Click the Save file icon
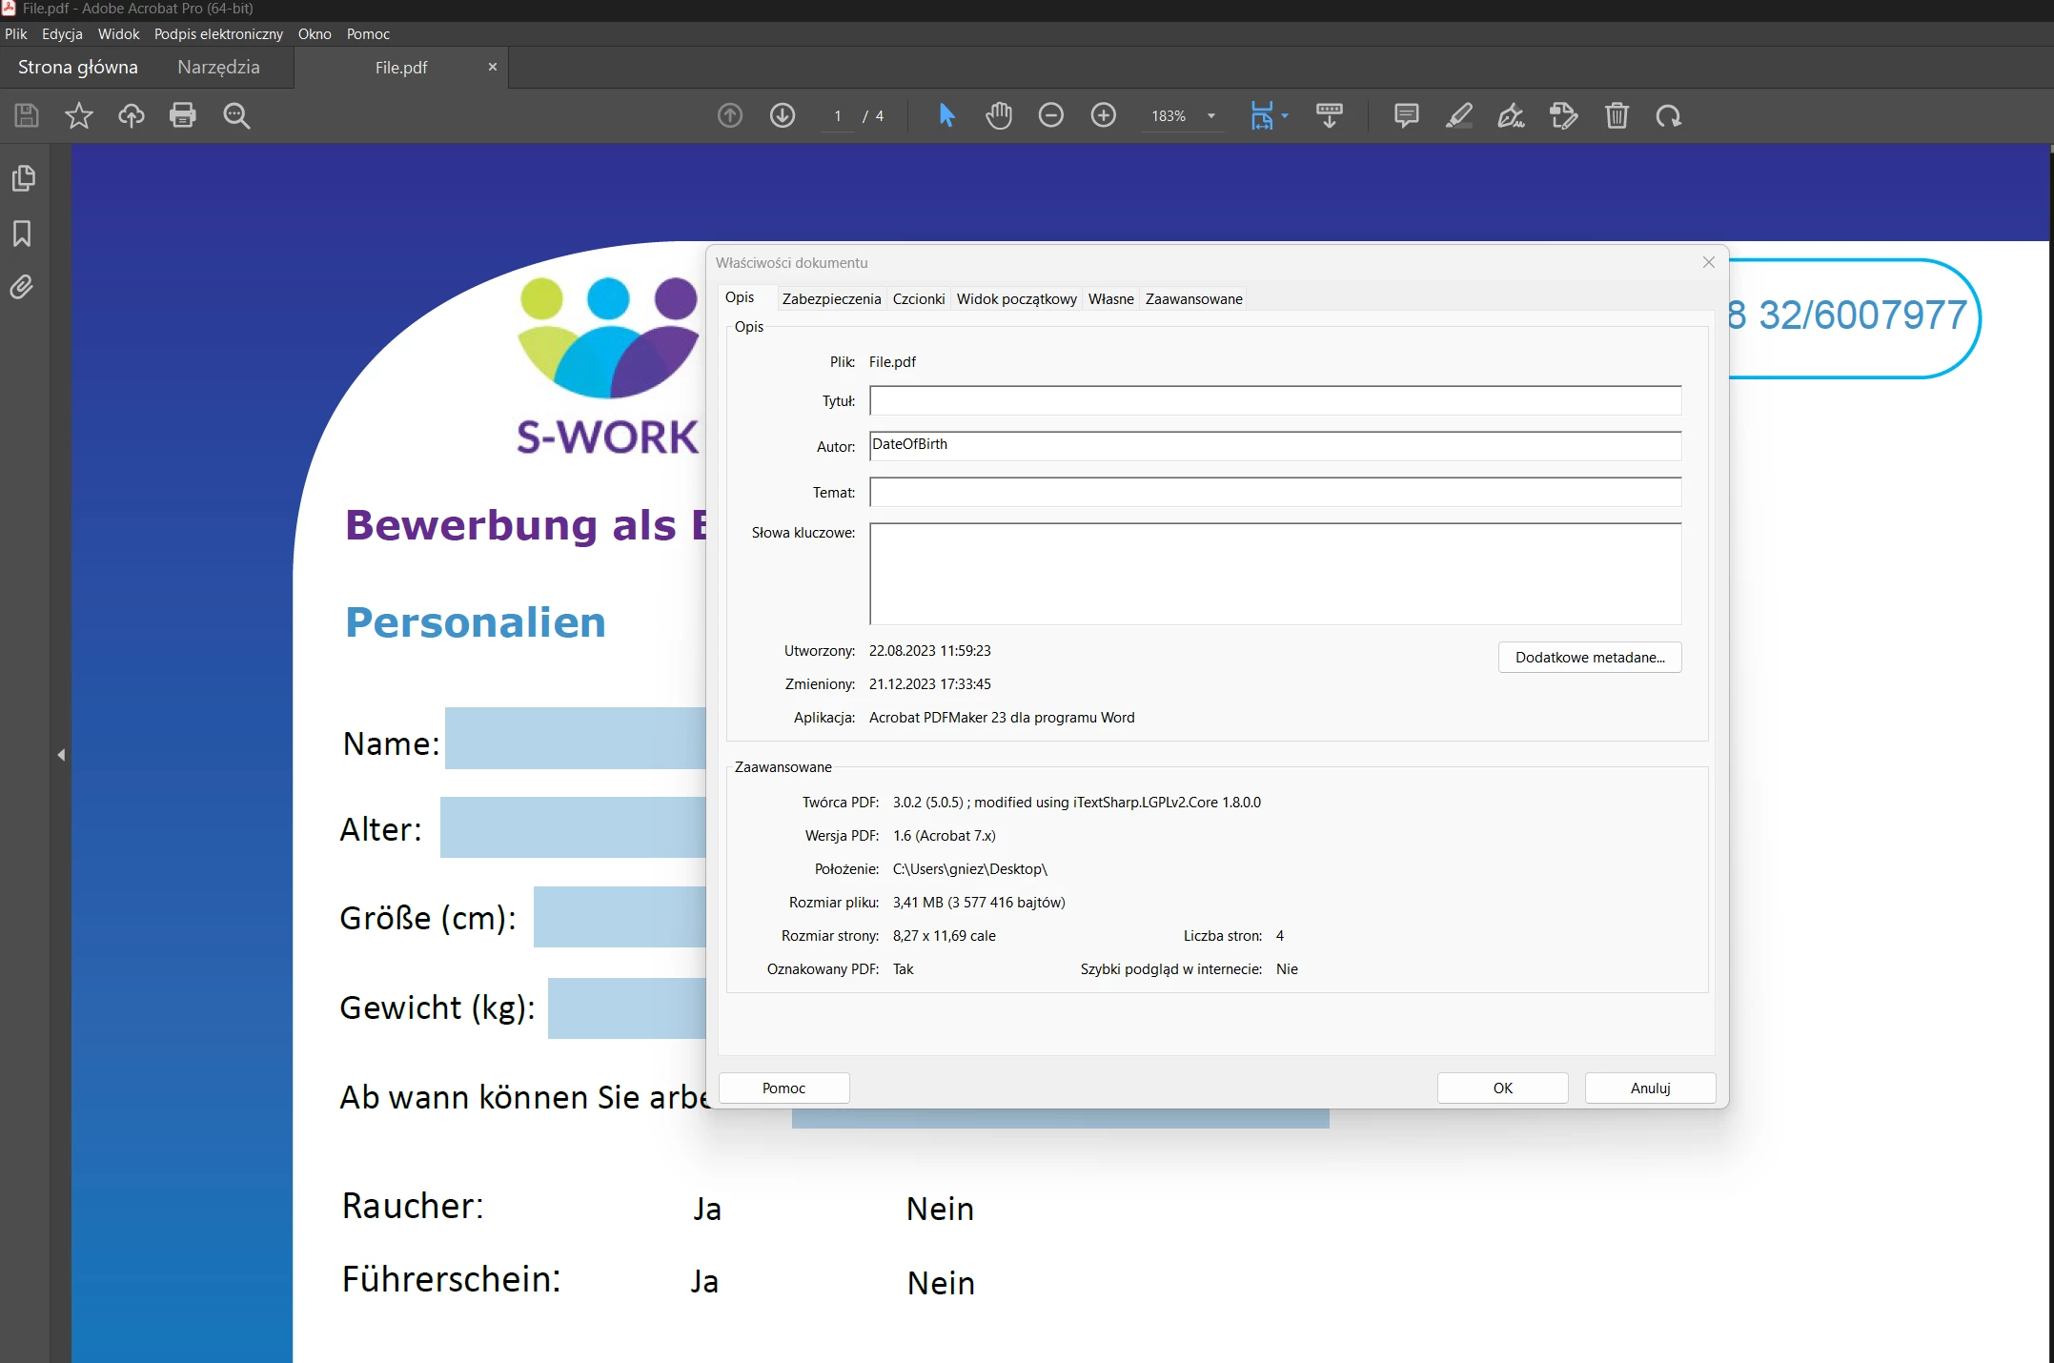 coord(27,115)
